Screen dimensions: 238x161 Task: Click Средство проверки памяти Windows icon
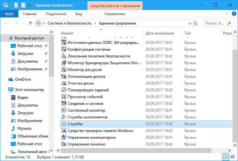click(x=63, y=131)
